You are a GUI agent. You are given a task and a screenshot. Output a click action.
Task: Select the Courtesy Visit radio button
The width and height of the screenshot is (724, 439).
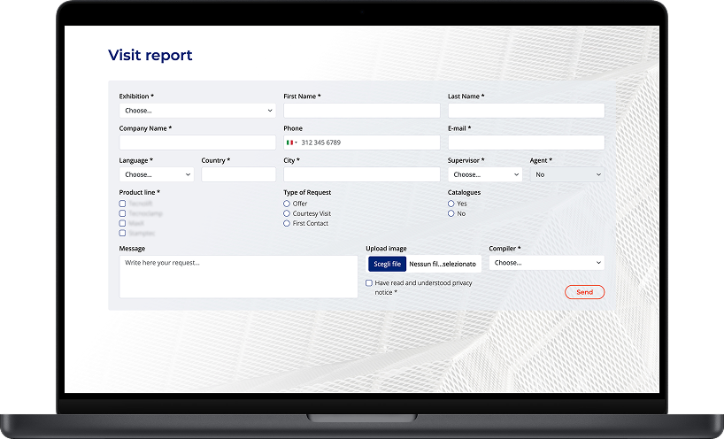(287, 213)
